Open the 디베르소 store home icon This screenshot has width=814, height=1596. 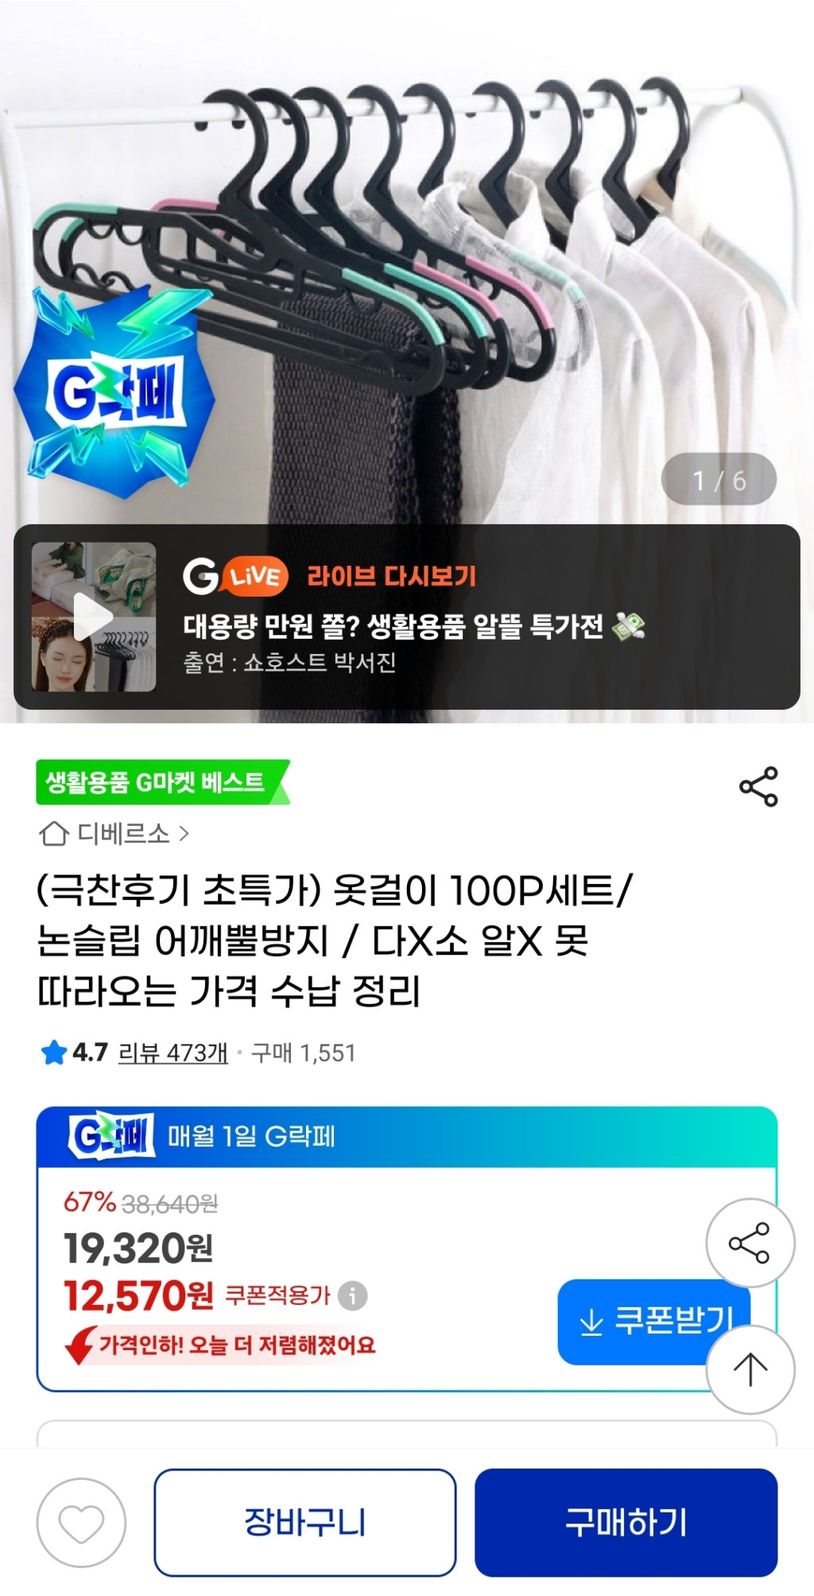pyautogui.click(x=53, y=834)
